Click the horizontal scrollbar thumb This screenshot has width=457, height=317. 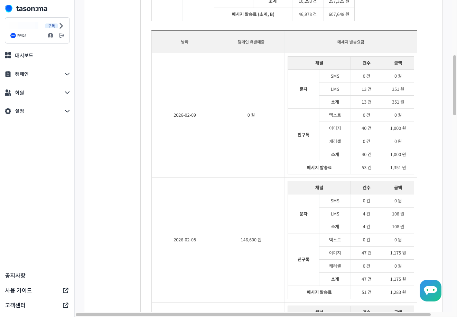point(253,315)
